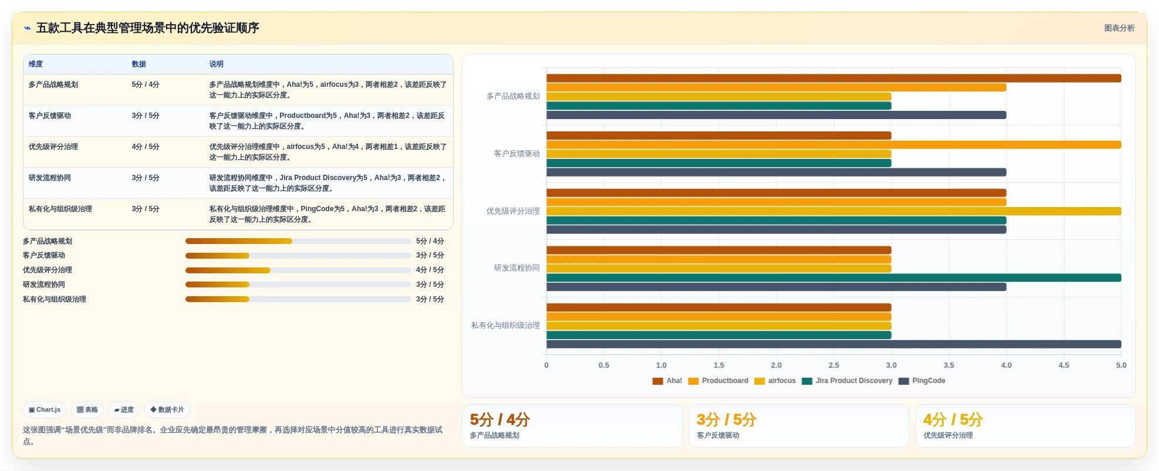Toggle the PingCode dataset in chart legend

921,381
